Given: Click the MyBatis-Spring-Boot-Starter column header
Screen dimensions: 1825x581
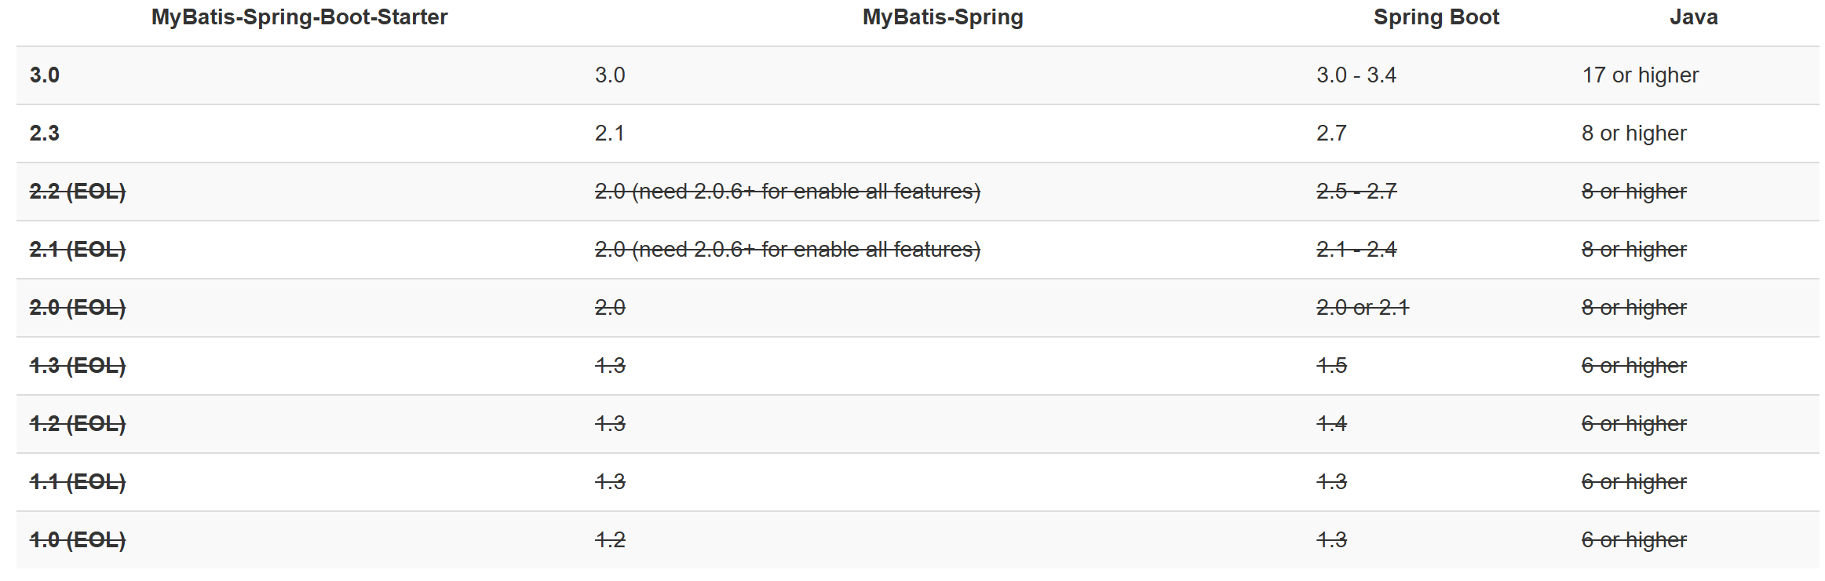Looking at the screenshot, I should pos(299,17).
